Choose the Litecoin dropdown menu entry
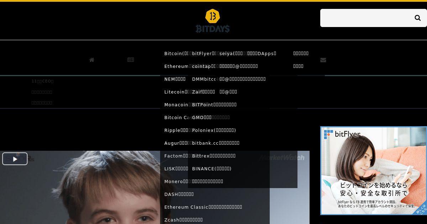Image resolution: width=427 pixels, height=224 pixels. [176, 92]
